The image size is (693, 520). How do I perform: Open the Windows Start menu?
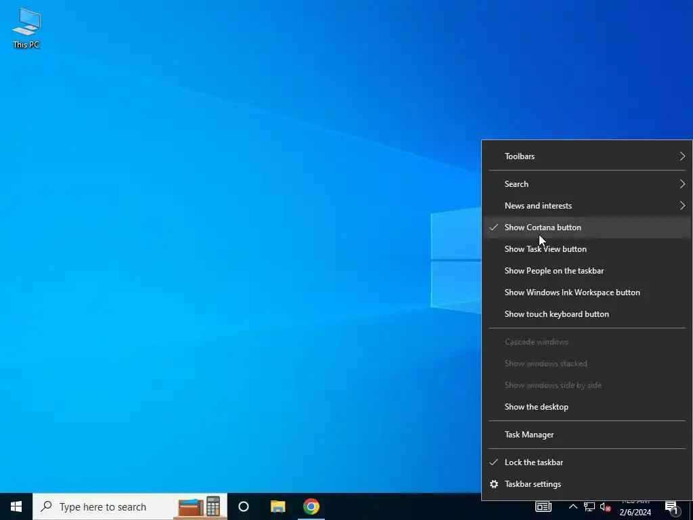tap(16, 506)
